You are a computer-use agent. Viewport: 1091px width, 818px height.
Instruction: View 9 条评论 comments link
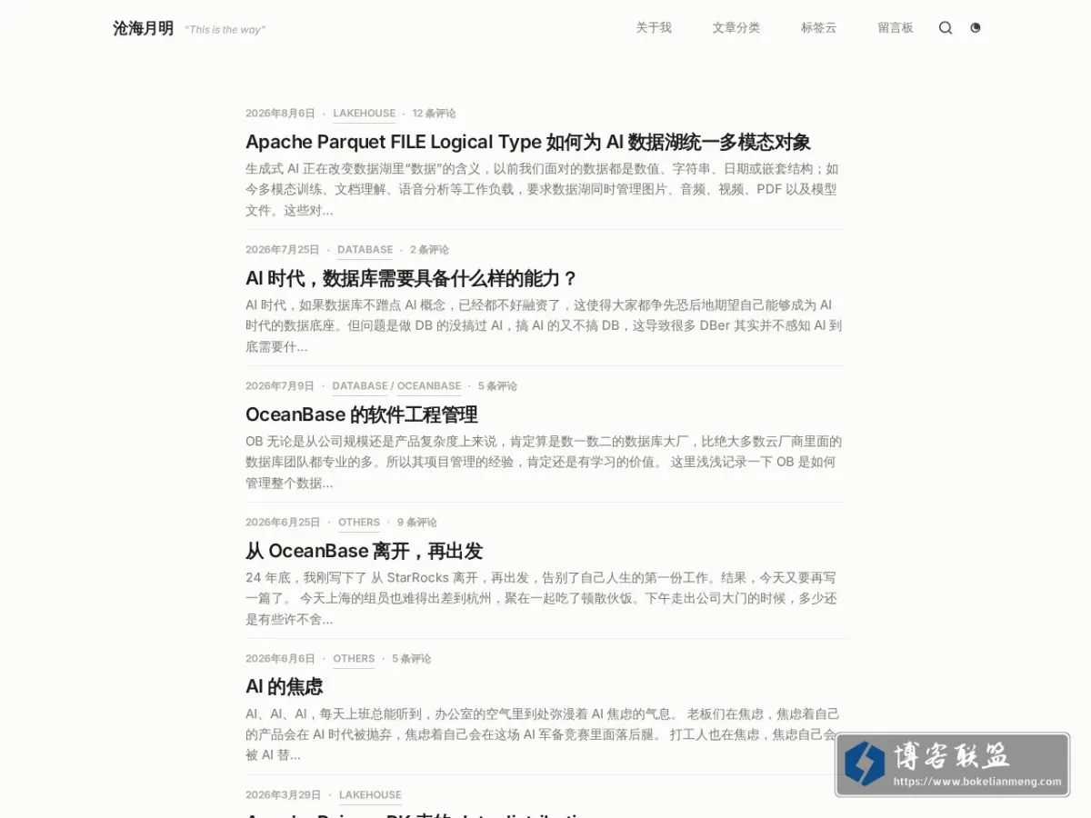[416, 523]
